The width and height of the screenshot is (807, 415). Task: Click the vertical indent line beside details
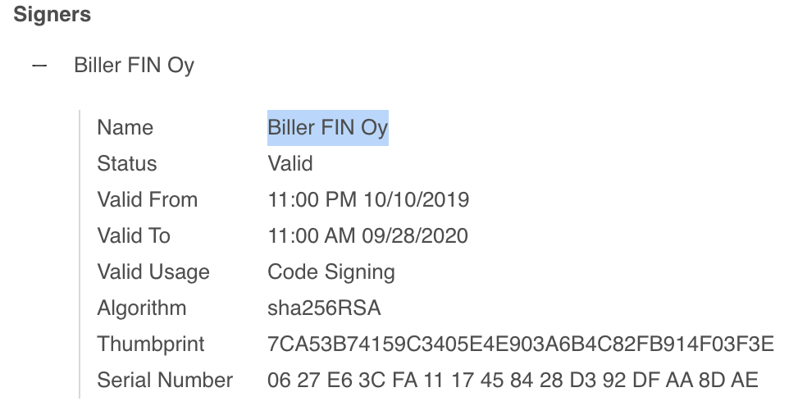[x=80, y=254]
